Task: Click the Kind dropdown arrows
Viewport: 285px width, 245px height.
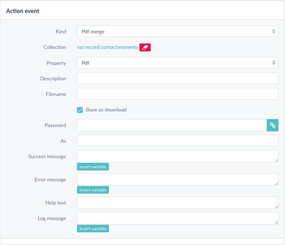Action: click(x=274, y=31)
